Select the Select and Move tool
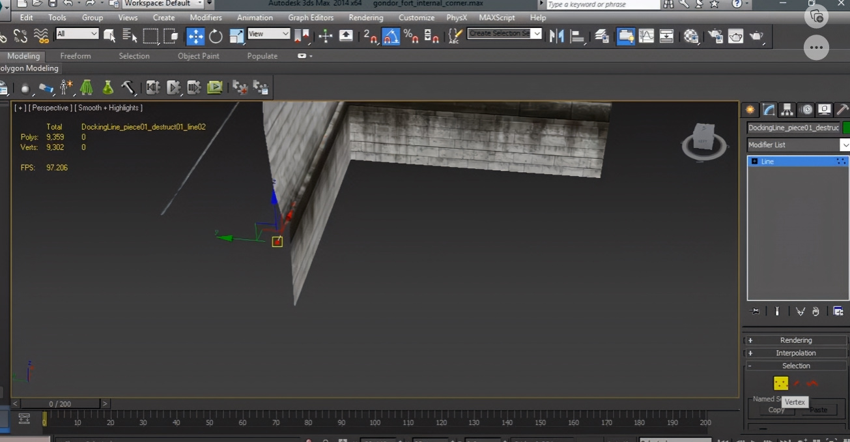 pos(195,36)
